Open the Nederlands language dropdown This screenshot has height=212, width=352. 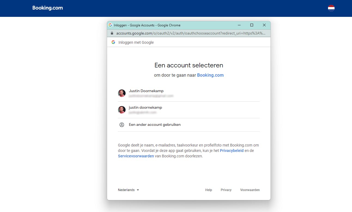tap(128, 190)
